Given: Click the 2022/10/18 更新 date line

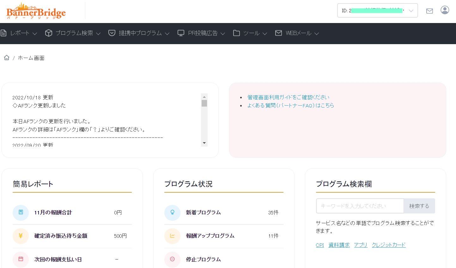Looking at the screenshot, I should coord(33,97).
